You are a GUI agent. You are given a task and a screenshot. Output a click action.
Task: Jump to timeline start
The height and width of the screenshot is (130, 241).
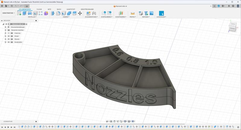coord(2,127)
